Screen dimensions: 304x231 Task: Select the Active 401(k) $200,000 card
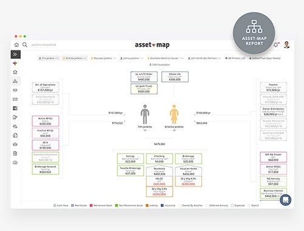point(46,121)
